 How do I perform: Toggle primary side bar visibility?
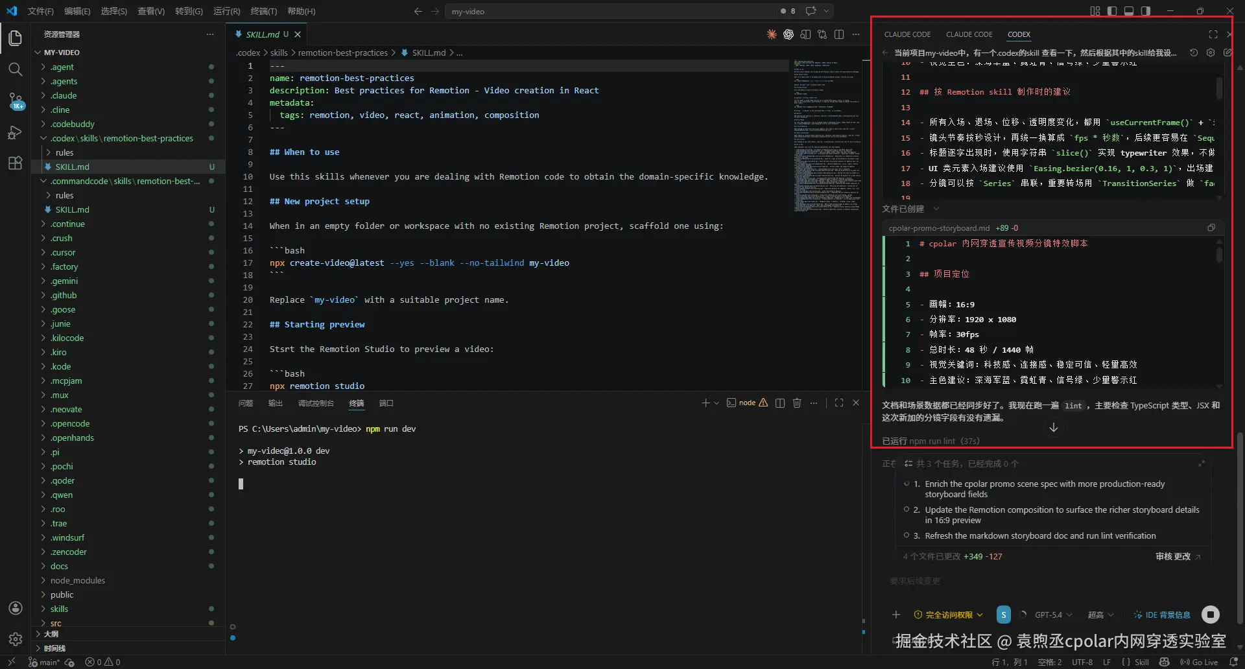(x=1112, y=11)
